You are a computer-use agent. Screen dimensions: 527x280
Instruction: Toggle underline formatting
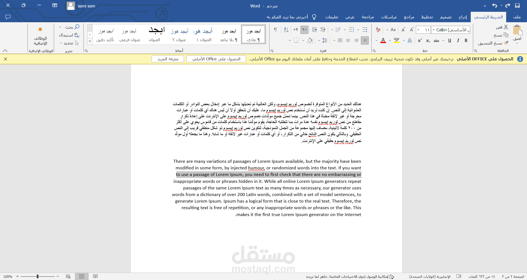click(450, 40)
